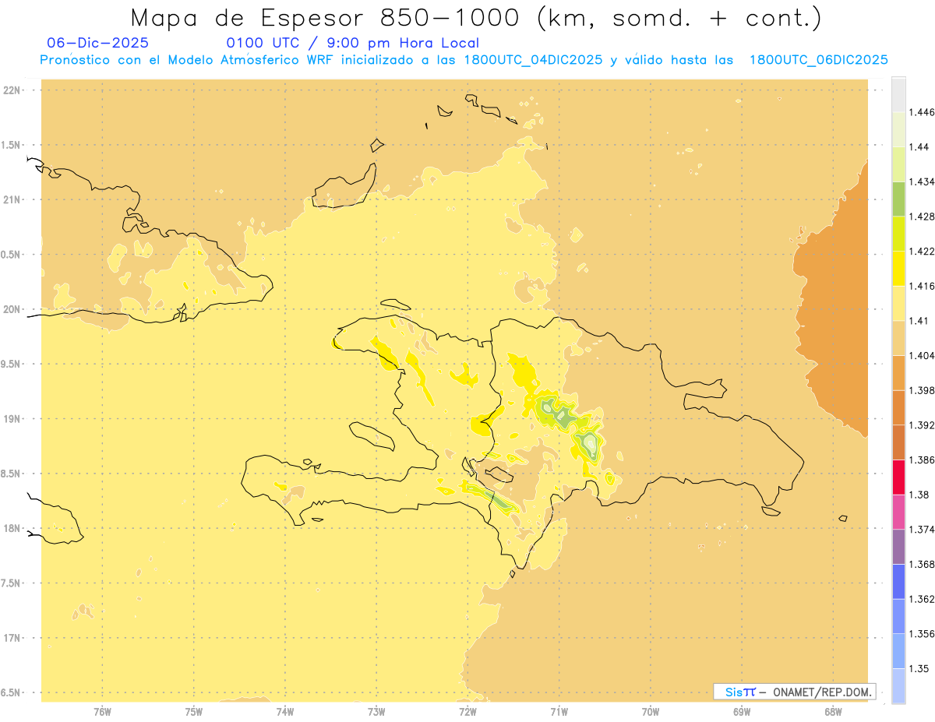Image resolution: width=935 pixels, height=722 pixels.
Task: Click the legend value '1.392'
Action: tap(922, 425)
